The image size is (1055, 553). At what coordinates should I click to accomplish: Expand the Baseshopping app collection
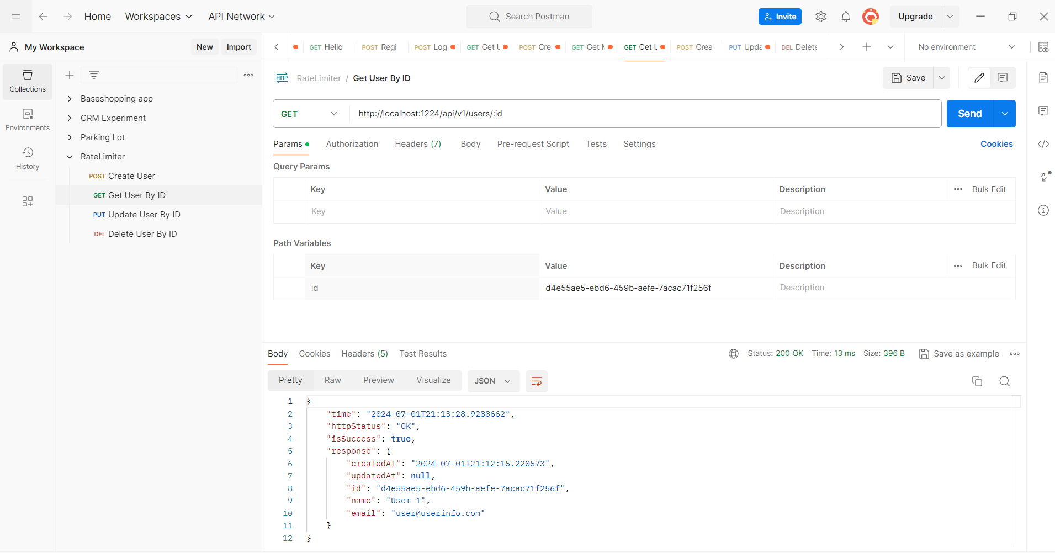coord(70,99)
